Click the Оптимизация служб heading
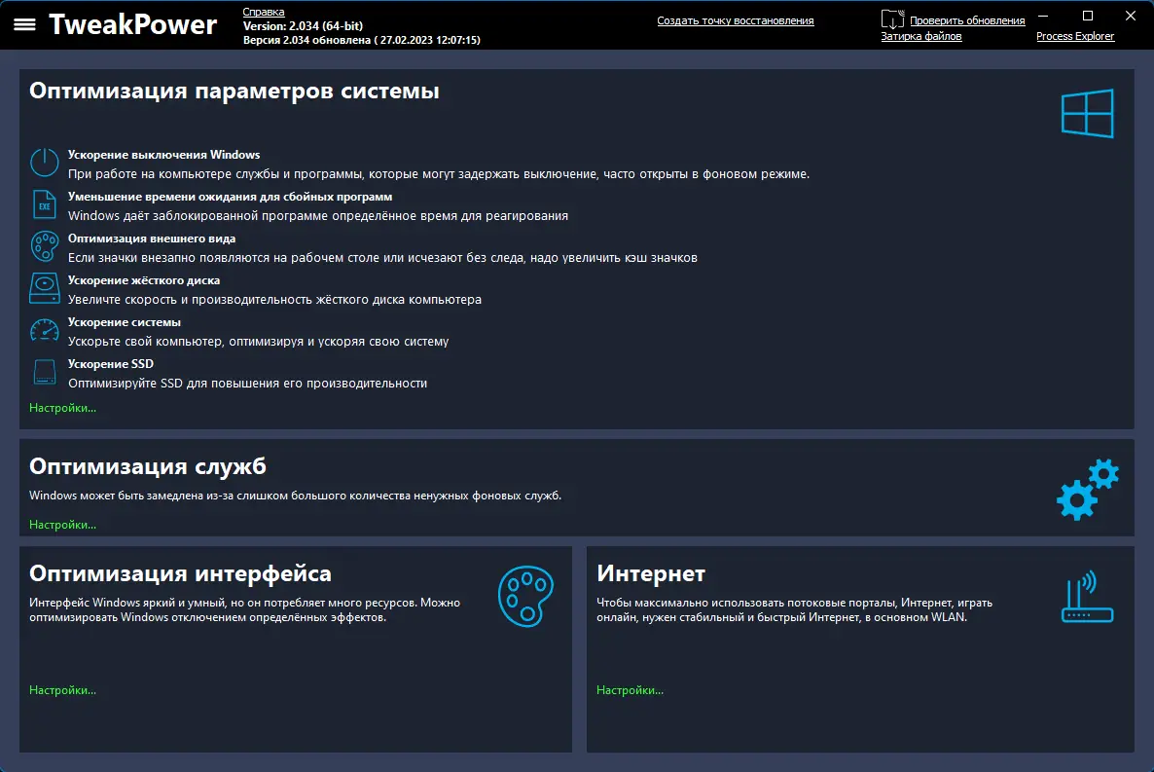Viewport: 1154px width, 772px height. [x=148, y=466]
